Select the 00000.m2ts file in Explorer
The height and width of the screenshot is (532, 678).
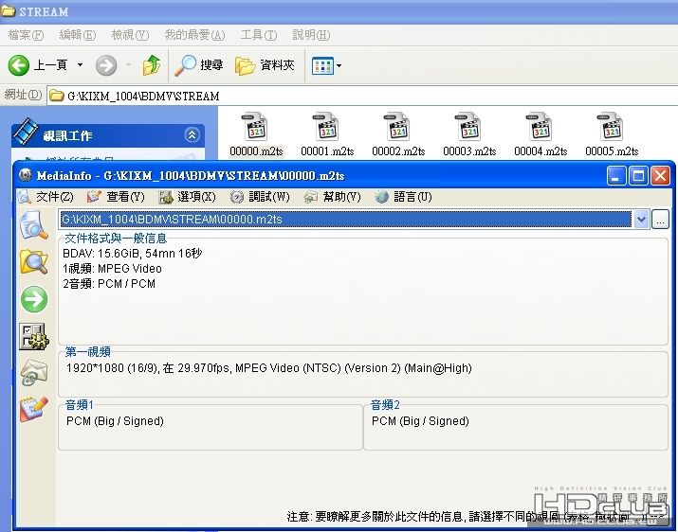coord(256,133)
